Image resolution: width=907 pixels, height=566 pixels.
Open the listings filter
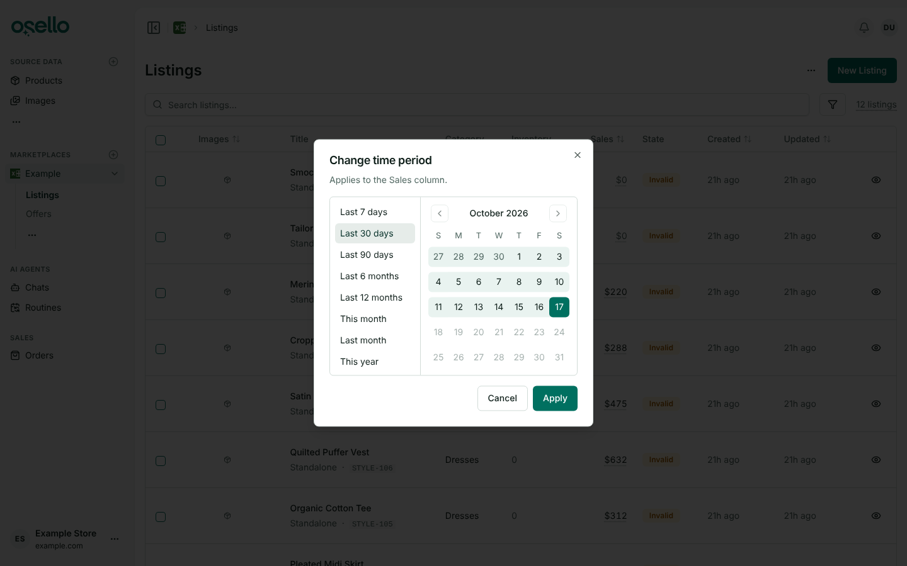pyautogui.click(x=833, y=104)
